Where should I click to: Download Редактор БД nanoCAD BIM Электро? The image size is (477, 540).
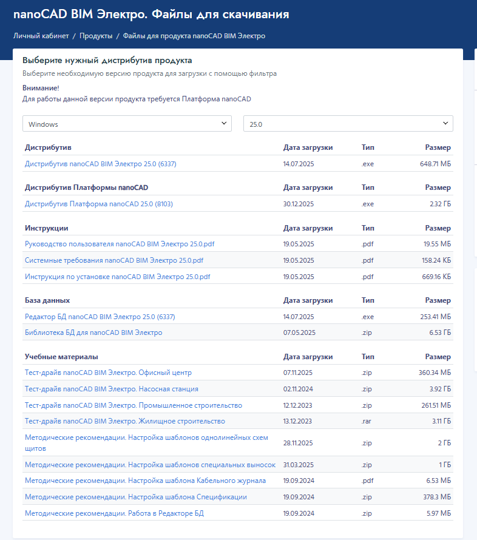pos(100,317)
